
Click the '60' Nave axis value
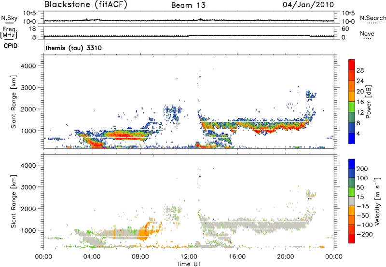pyautogui.click(x=345, y=29)
